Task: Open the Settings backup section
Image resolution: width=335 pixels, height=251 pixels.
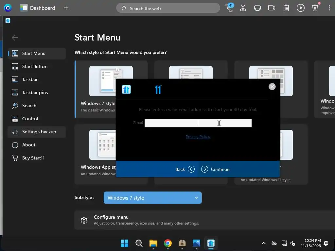Action: 37,132
